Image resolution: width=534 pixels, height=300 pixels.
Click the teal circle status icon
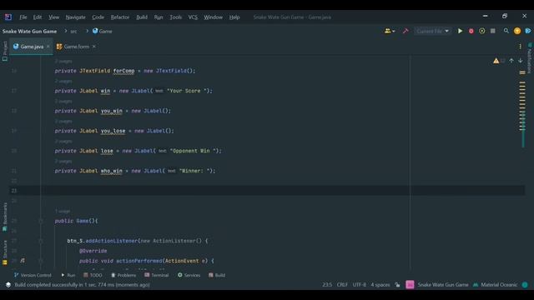(525, 285)
